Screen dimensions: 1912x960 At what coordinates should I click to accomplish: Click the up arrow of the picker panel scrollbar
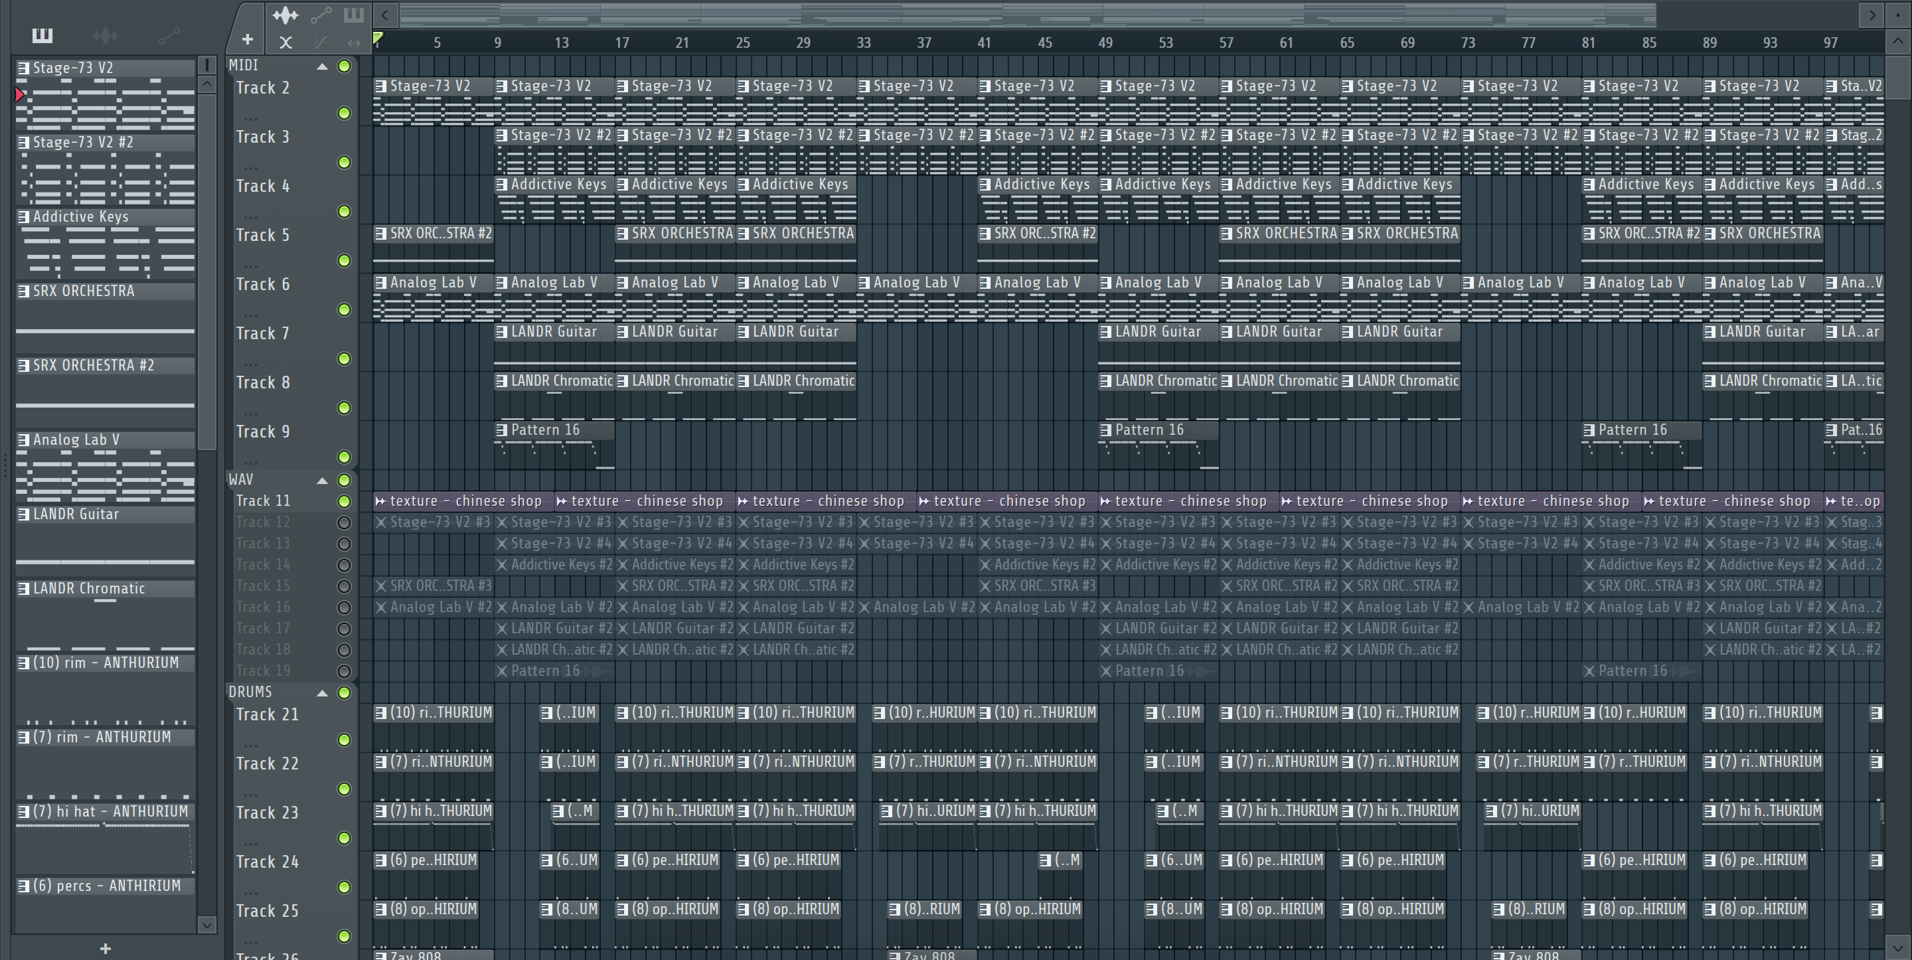tap(207, 84)
